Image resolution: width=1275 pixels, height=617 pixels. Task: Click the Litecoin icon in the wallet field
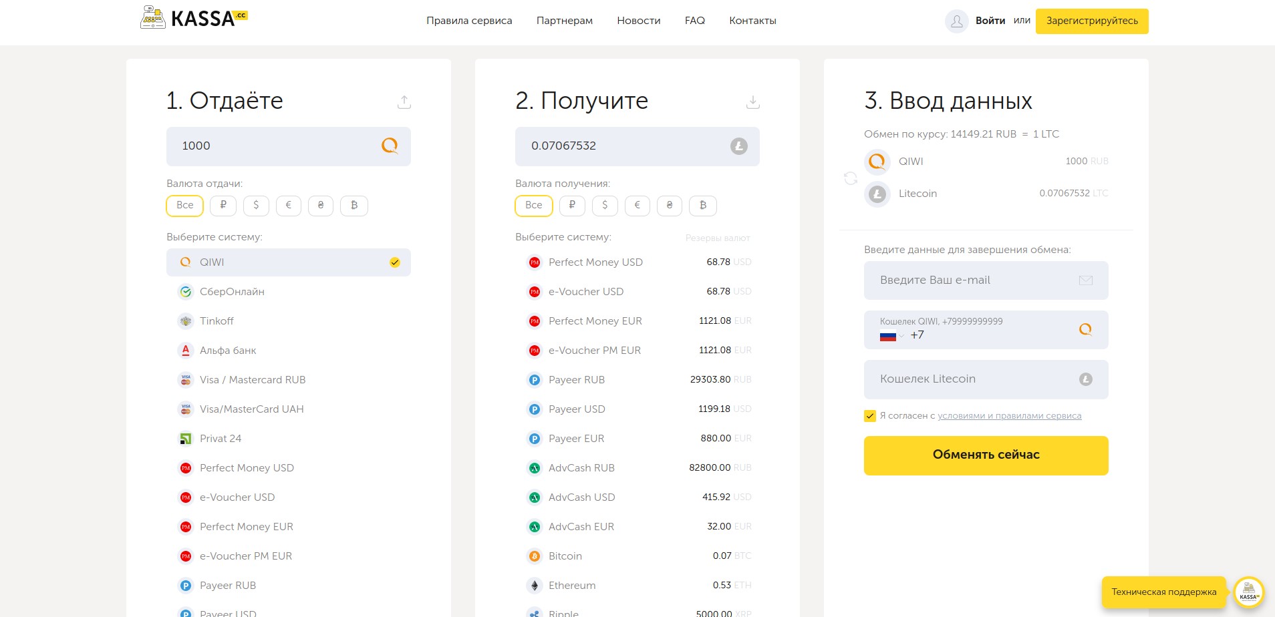click(1086, 379)
